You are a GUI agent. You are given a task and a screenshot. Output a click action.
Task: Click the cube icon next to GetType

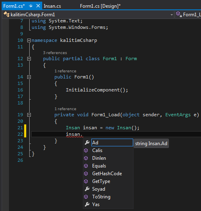pyautogui.click(x=86, y=181)
